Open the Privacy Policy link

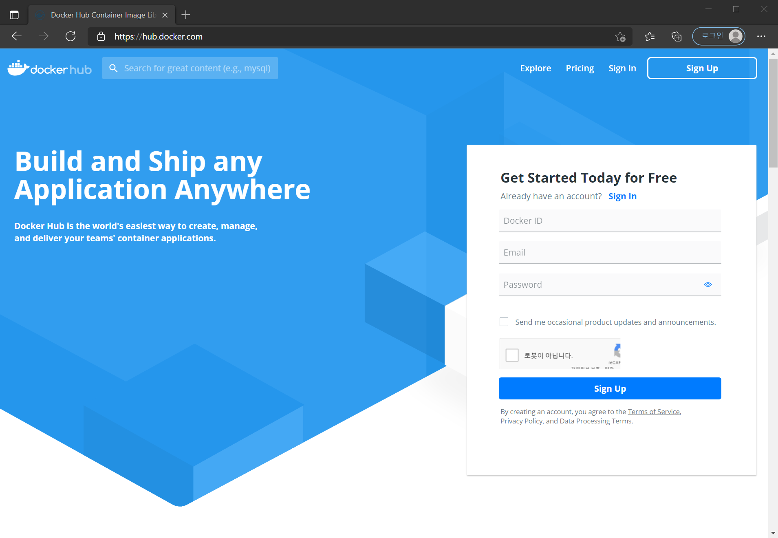coord(521,421)
